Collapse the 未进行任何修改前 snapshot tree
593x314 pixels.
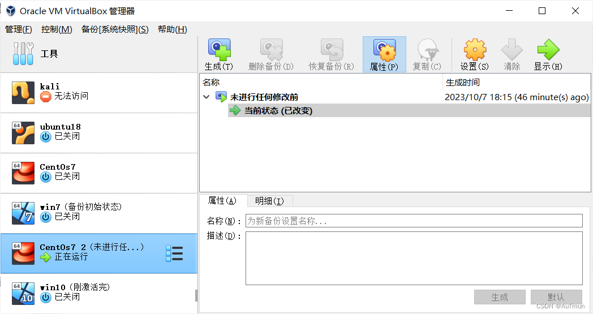[206, 97]
